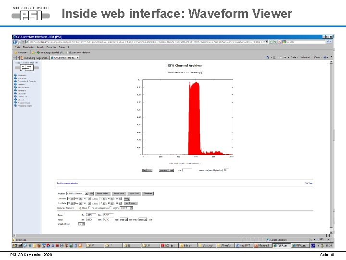This screenshot has width=346, height=260.
Task: Click the First View link at right
Action: (x=309, y=183)
